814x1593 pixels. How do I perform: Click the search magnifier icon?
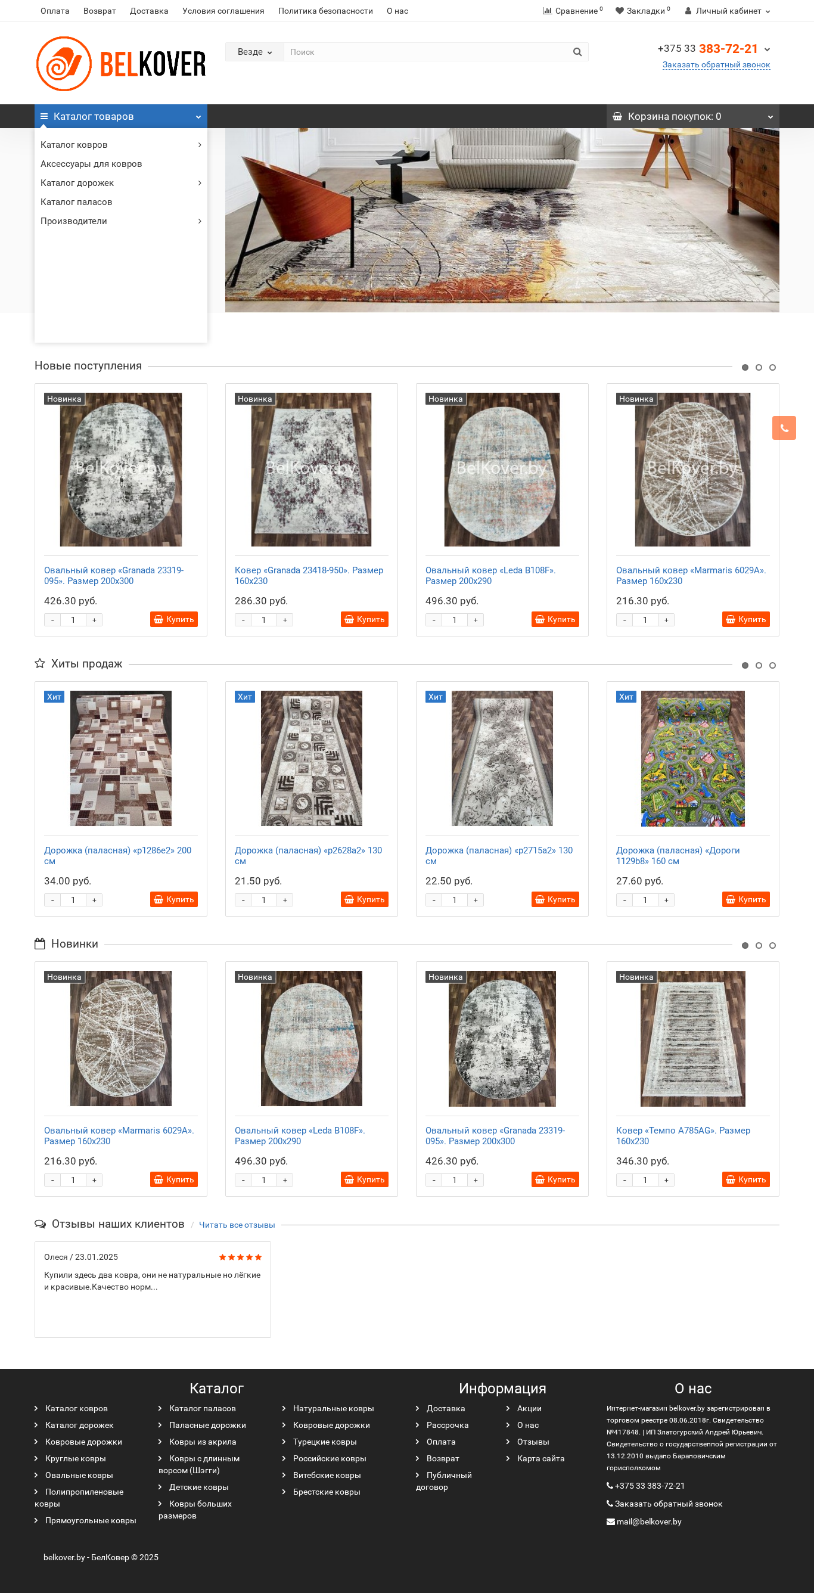coord(577,52)
